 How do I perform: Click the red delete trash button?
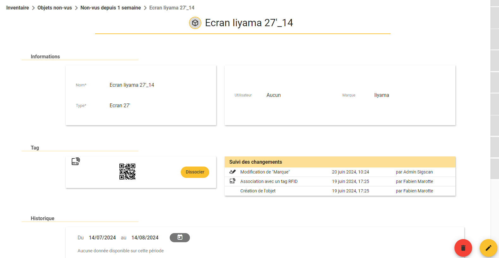(463, 248)
